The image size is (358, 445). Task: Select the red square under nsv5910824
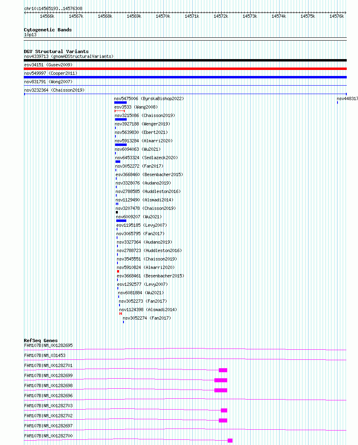pos(118,271)
